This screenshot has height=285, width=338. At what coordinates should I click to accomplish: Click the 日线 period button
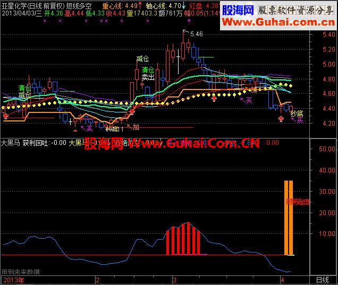[x=323, y=280]
